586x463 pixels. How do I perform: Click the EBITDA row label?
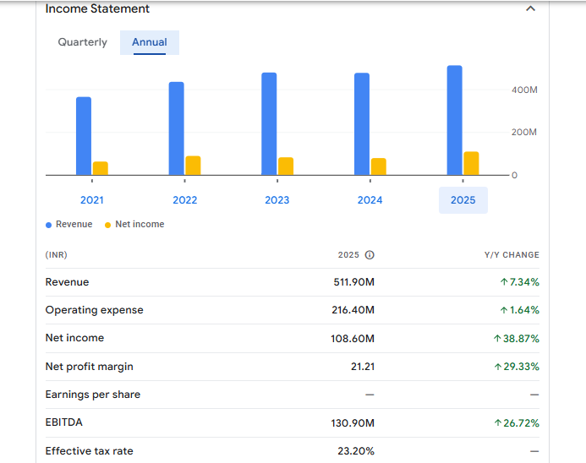point(64,422)
